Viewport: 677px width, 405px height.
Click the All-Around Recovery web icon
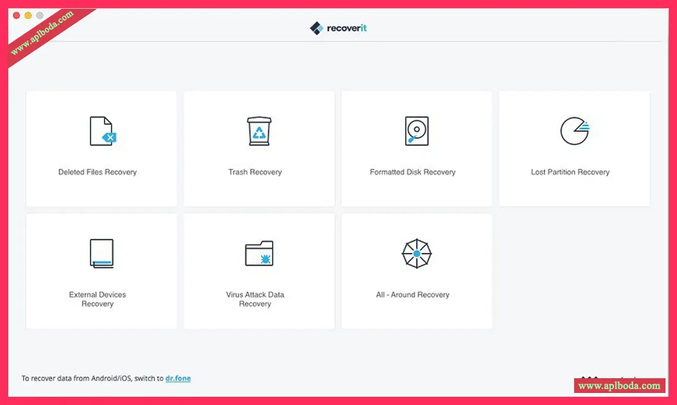coord(416,253)
